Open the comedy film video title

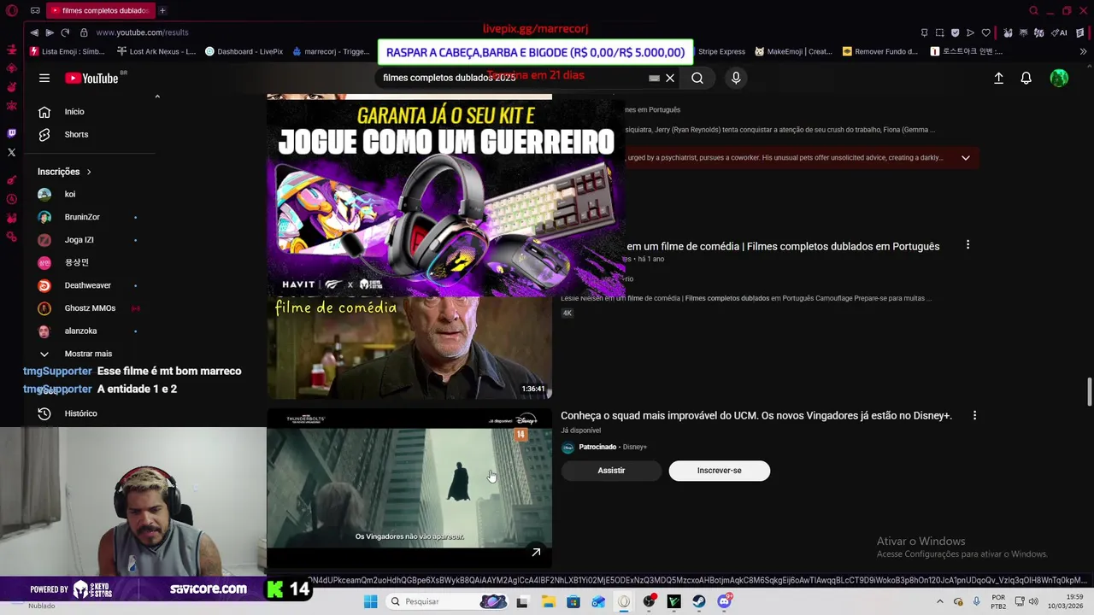[783, 247]
